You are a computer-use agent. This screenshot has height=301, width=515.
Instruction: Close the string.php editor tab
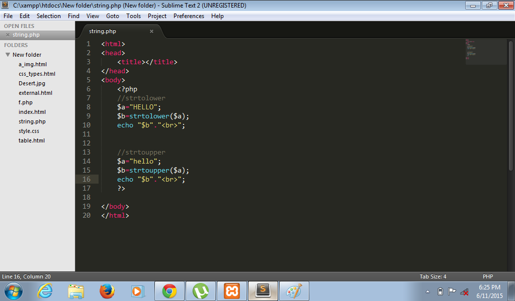[151, 32]
